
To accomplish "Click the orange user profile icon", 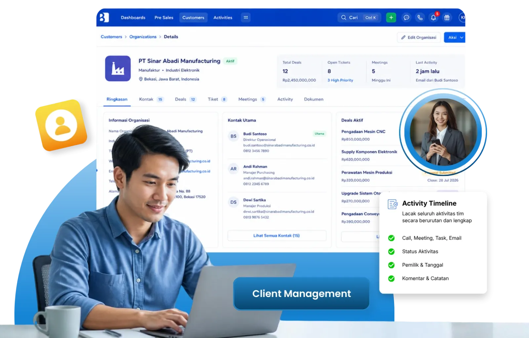I will tap(61, 125).
